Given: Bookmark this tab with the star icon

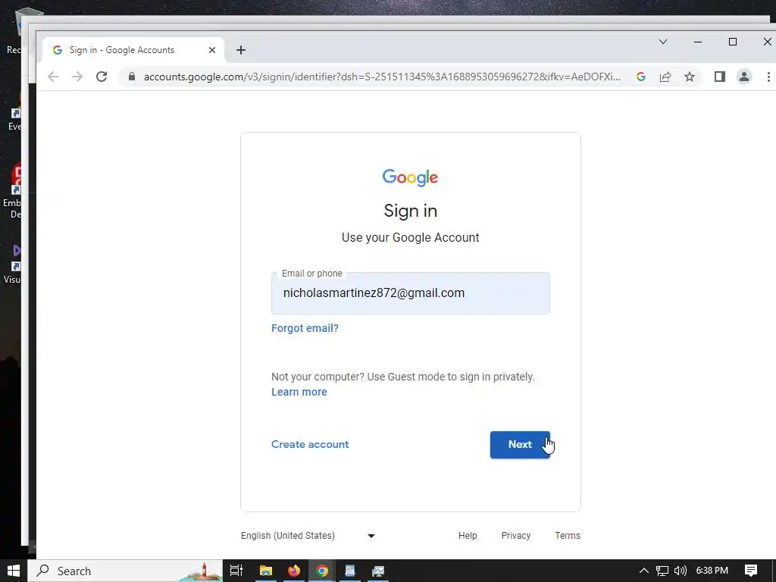Looking at the screenshot, I should [690, 77].
